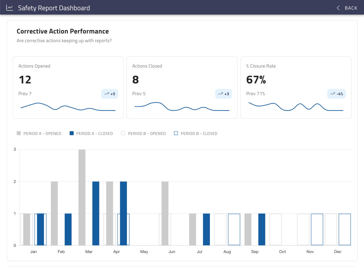This screenshot has height=267, width=364.
Task: Click the back chevron arrow icon
Action: [x=338, y=8]
